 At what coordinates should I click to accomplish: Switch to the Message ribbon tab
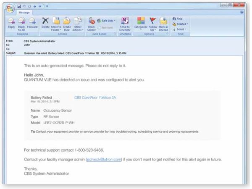click(x=24, y=13)
